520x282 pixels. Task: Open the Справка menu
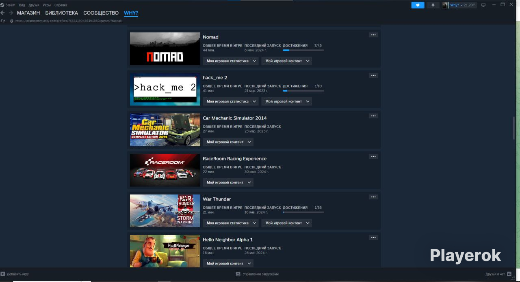click(61, 5)
